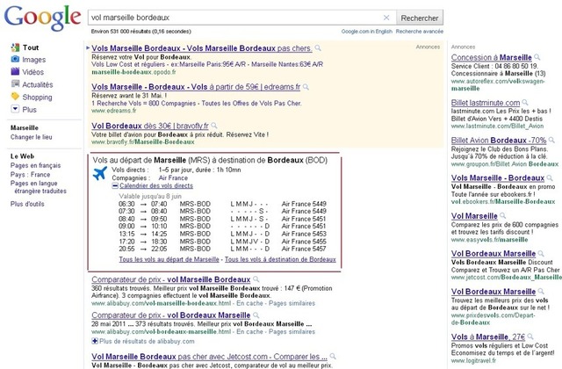Open Vols Marseille Bordeaux pas chers ad
Viewport: 562px width, 369px height.
[202, 48]
